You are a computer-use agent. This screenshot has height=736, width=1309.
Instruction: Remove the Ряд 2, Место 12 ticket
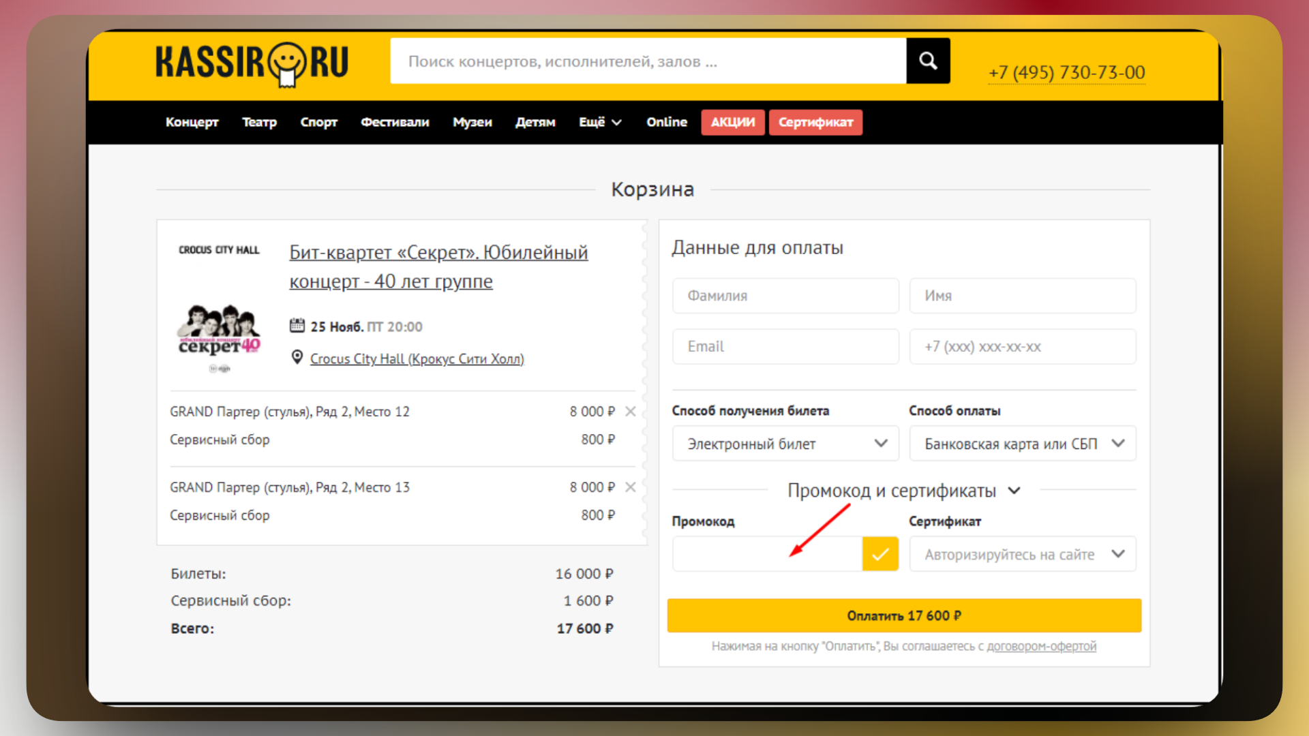[631, 411]
